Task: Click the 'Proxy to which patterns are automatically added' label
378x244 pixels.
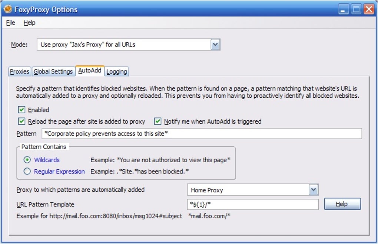Action: [x=80, y=190]
